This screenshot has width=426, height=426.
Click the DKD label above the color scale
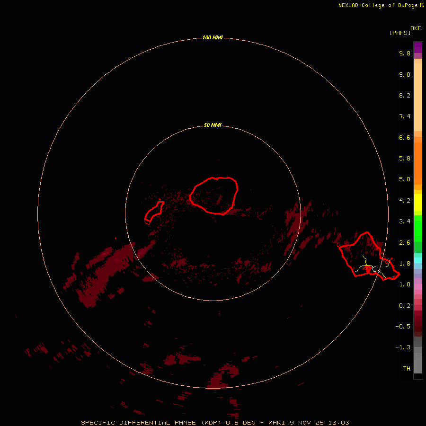coord(416,28)
